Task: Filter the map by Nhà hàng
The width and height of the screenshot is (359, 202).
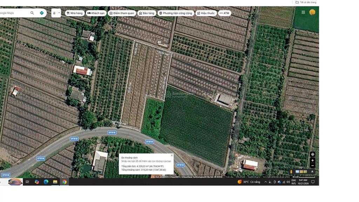Action: point(75,13)
